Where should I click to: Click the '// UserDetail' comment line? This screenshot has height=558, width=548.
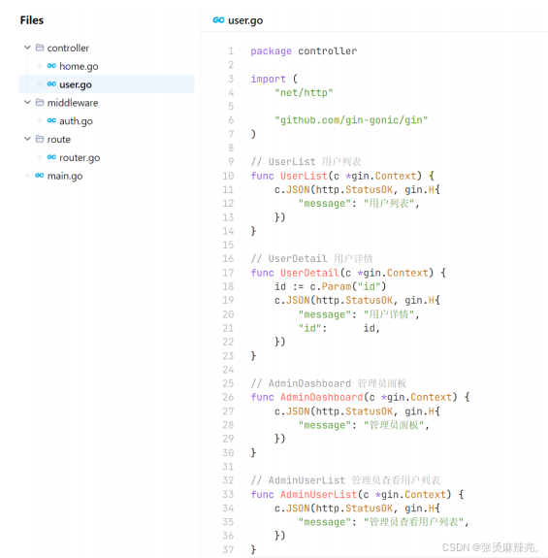point(312,259)
